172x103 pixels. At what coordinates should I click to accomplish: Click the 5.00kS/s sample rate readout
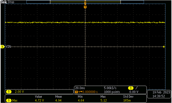pos(110,88)
